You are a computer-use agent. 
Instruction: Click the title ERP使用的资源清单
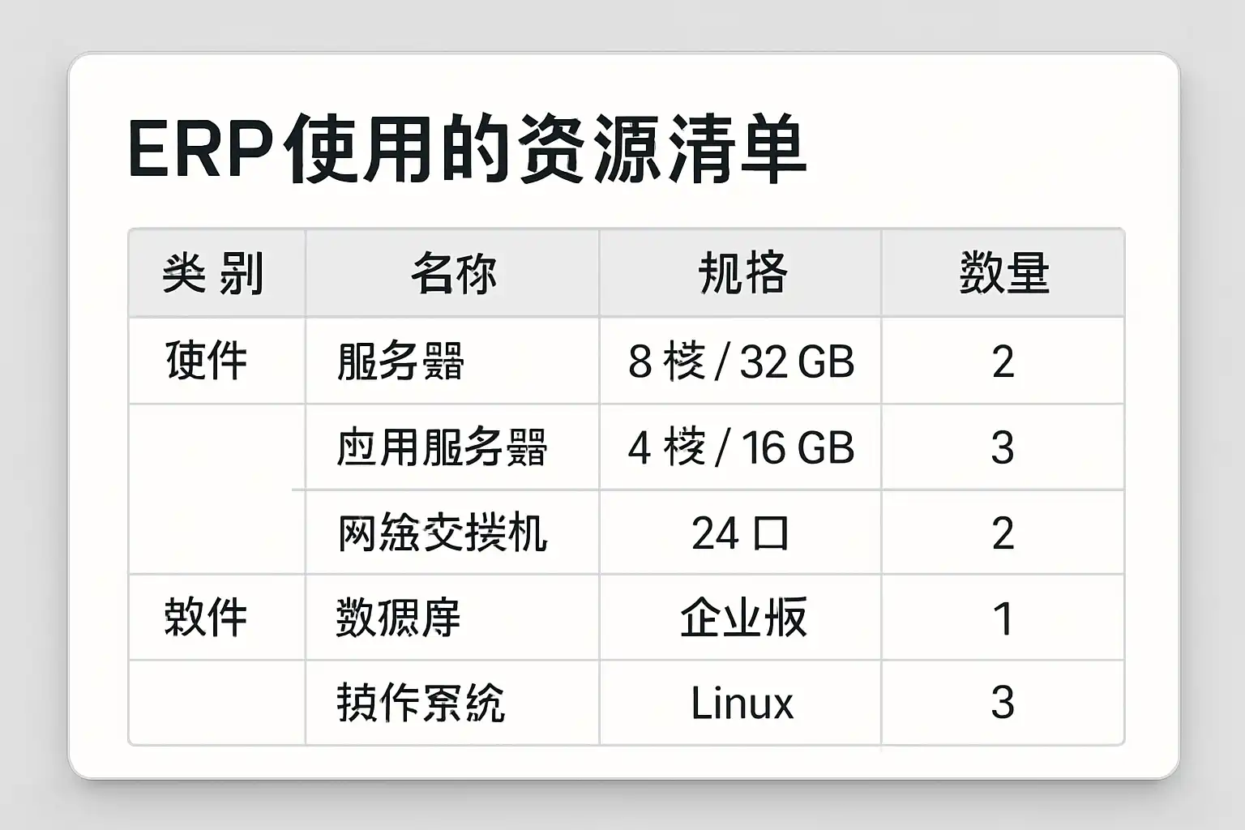(467, 151)
